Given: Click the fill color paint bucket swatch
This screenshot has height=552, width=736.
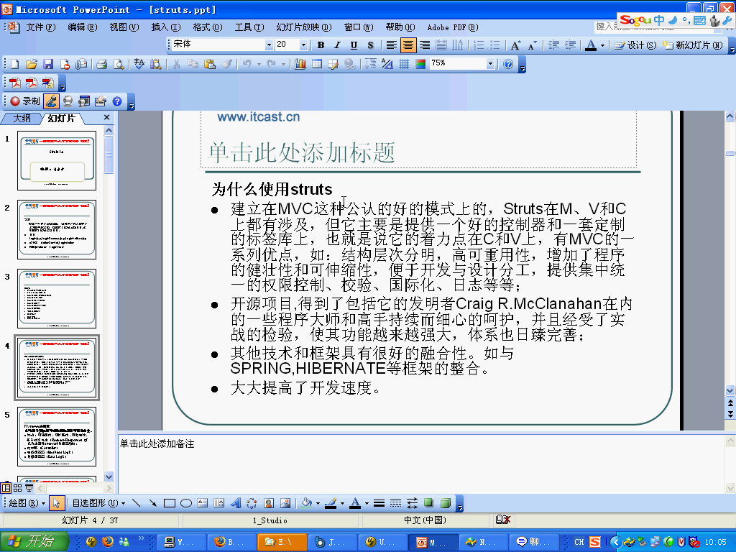Looking at the screenshot, I should point(306,503).
